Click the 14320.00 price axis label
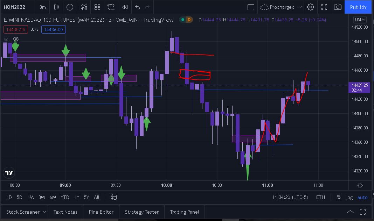374x221 pixels. 360,171
